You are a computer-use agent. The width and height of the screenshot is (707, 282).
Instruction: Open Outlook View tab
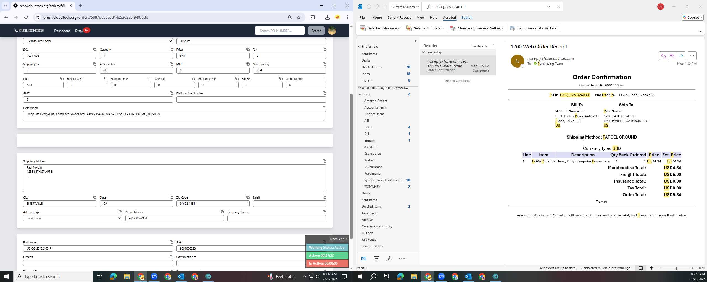pyautogui.click(x=420, y=17)
